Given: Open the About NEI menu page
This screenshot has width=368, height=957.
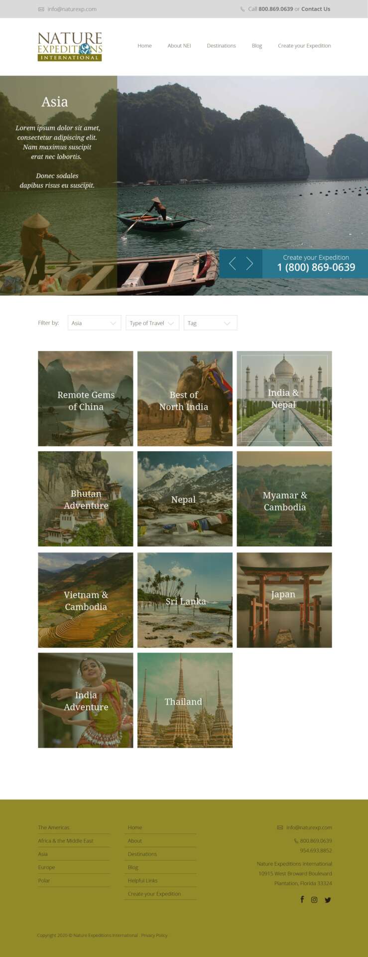Looking at the screenshot, I should click(x=179, y=45).
